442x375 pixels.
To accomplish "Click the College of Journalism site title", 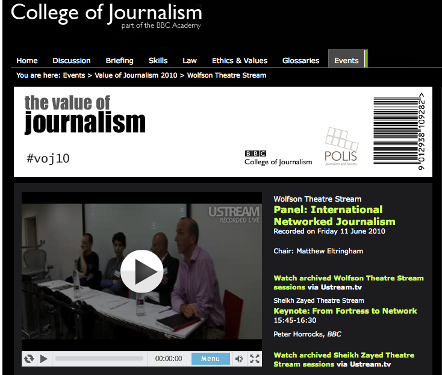I will tap(106, 13).
